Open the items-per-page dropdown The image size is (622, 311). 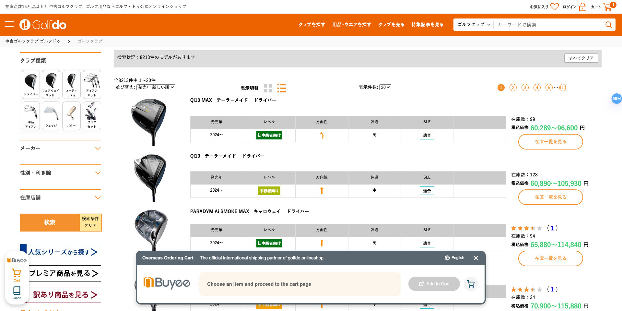pyautogui.click(x=385, y=87)
